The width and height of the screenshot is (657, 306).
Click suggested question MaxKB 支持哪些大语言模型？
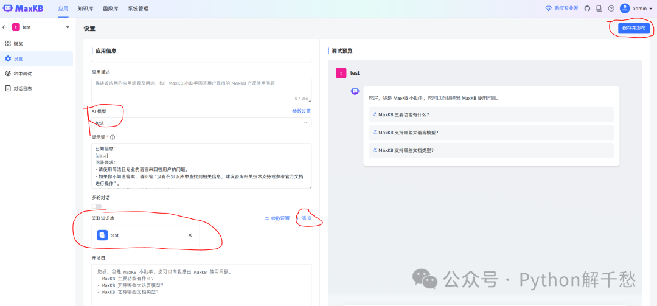491,133
